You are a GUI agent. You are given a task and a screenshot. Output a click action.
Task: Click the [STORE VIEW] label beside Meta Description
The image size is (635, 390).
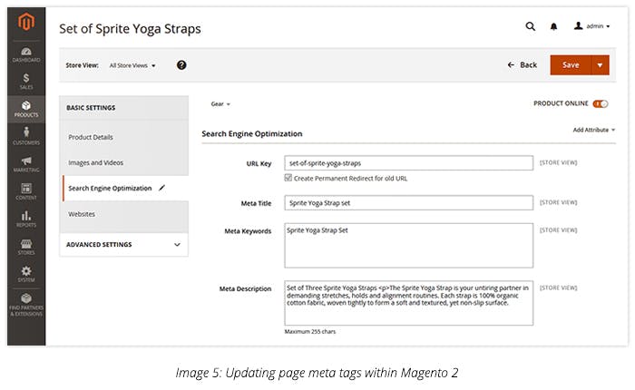(x=558, y=288)
